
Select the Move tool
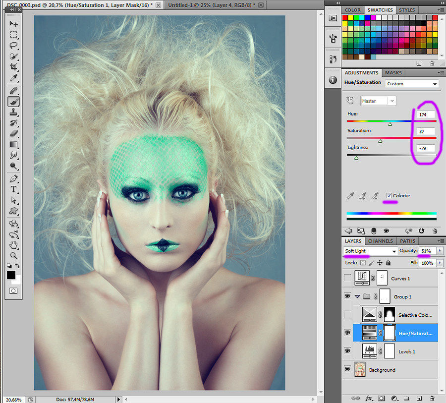pos(13,24)
